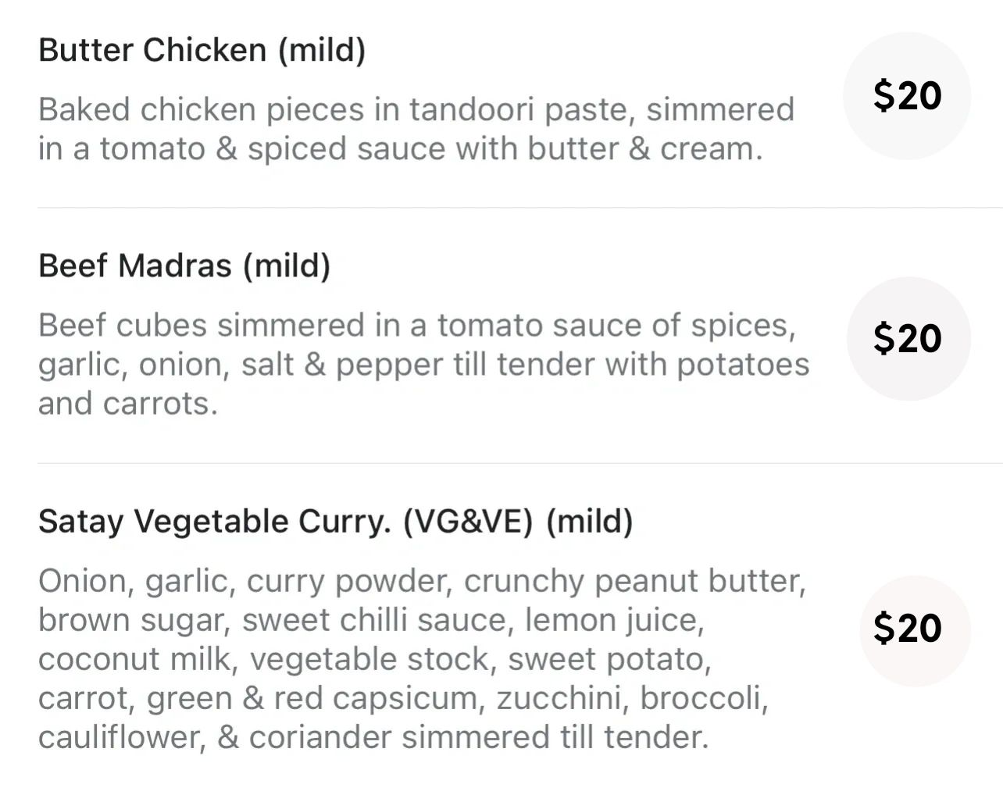Click the (VG&VE) dietary tag

[468, 522]
